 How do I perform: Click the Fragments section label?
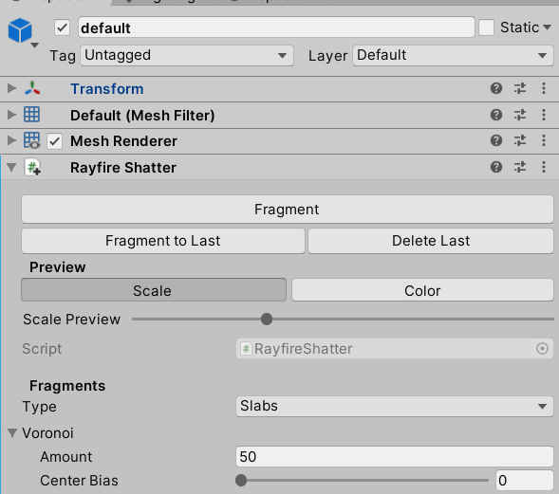click(x=67, y=386)
